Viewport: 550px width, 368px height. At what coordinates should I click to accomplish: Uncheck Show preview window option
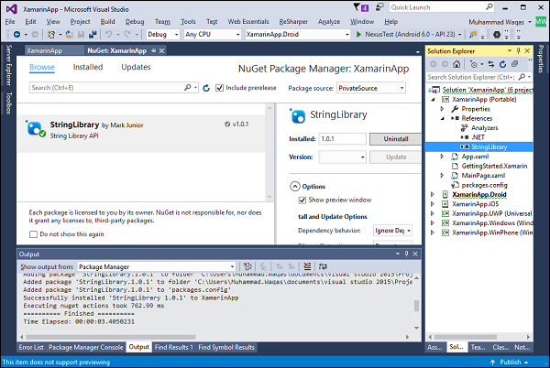point(303,200)
